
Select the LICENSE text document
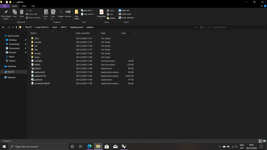tap(38, 61)
